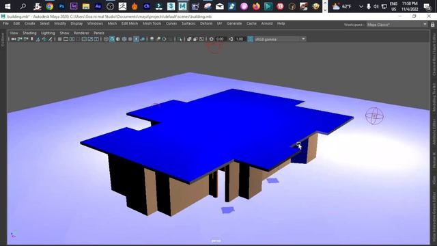Toggle the Safe Action icon
The image size is (437, 246).
(90, 40)
